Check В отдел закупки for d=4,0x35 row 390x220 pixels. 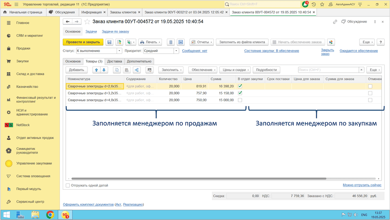240,100
